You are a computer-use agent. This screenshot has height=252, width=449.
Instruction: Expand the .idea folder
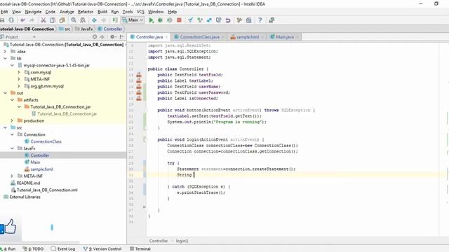coord(5,51)
